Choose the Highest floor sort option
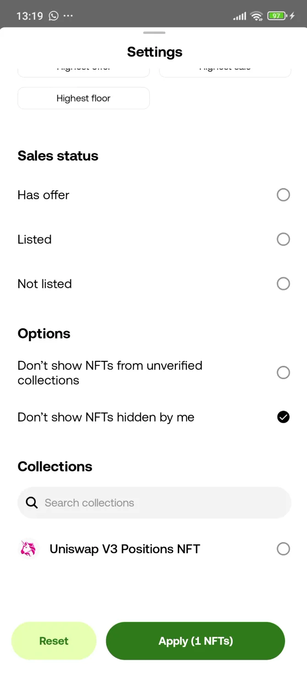The image size is (307, 675). point(83,98)
